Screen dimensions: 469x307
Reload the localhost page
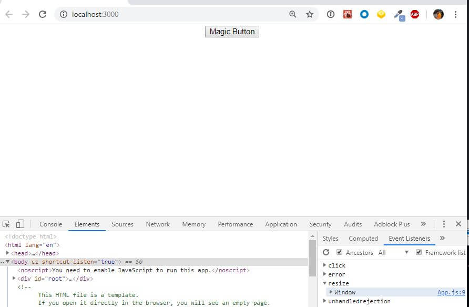(x=43, y=14)
